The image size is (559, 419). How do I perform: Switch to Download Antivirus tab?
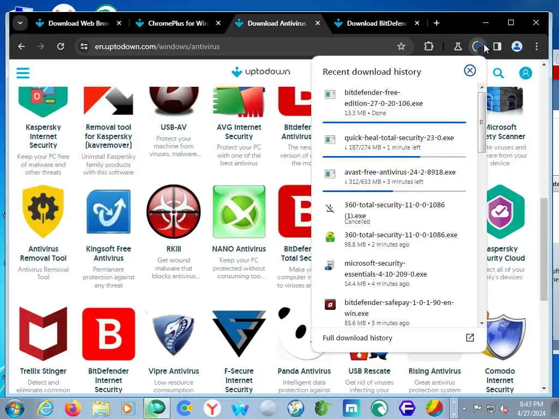[x=277, y=23]
